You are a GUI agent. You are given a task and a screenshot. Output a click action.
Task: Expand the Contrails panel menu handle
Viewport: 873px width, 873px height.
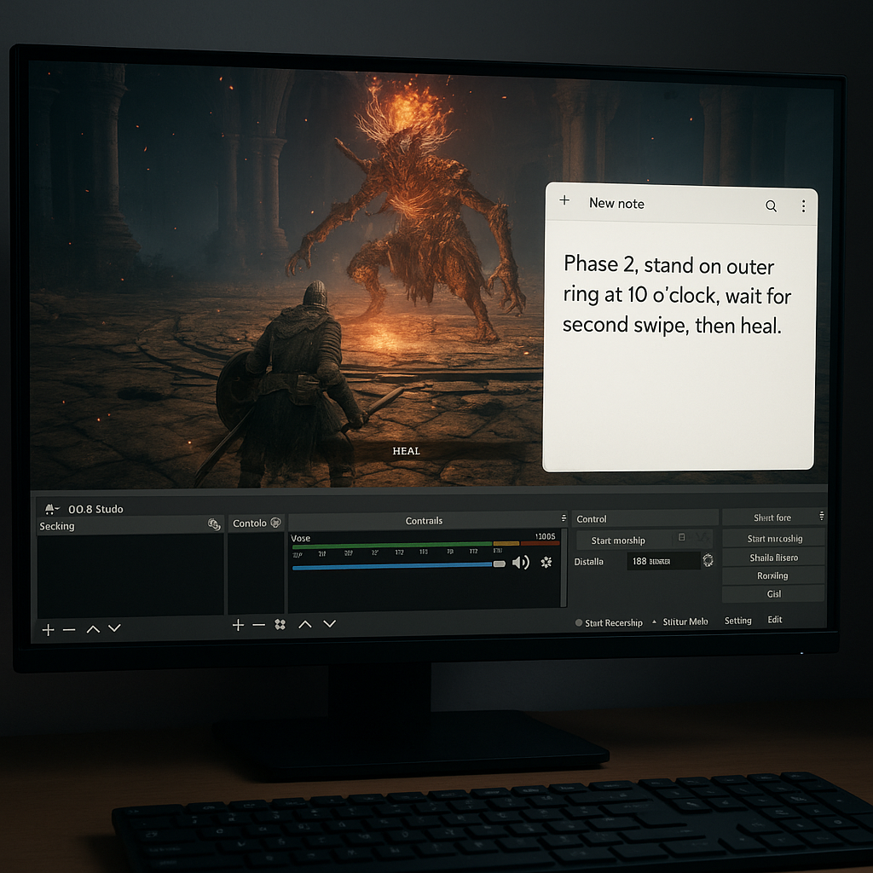[564, 518]
